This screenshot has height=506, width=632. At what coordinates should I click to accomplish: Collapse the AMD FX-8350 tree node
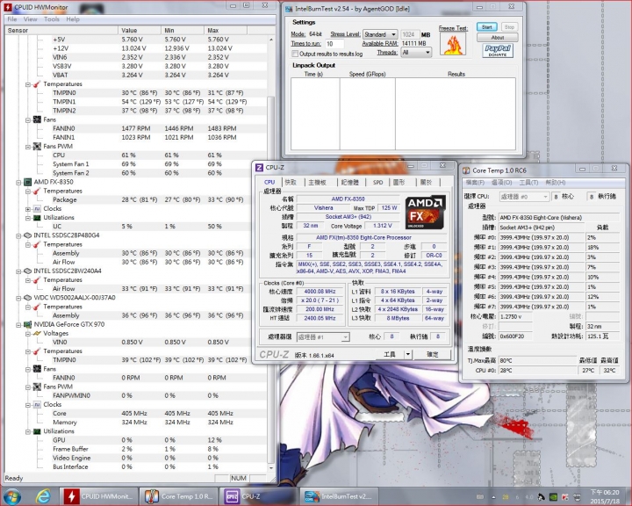click(x=18, y=183)
